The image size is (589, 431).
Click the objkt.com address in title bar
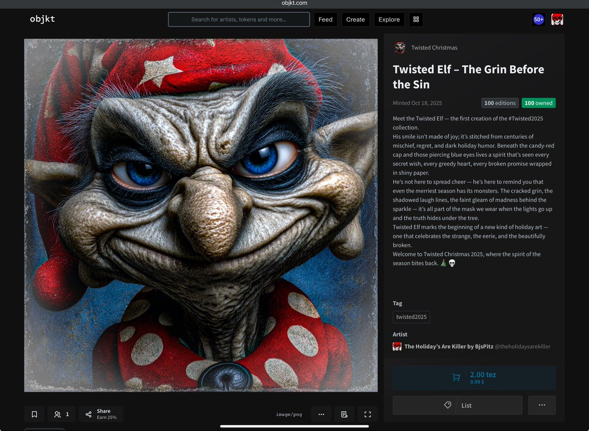294,3
